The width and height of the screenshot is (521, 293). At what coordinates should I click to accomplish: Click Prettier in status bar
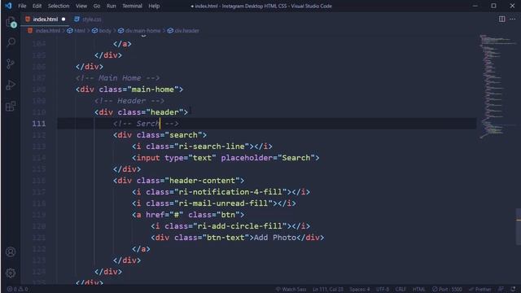pyautogui.click(x=480, y=289)
